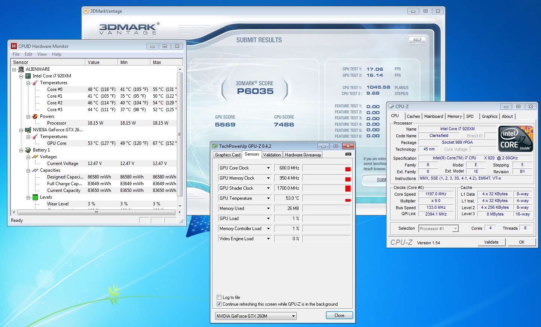The height and width of the screenshot is (327, 541).
Task: Click the Core Speed value 1197.0 MHz
Action: (436, 194)
